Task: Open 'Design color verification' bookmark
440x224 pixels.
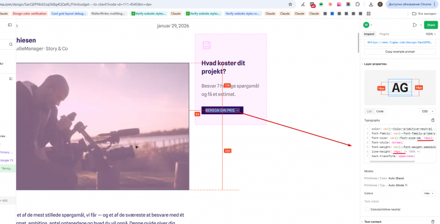Action: tap(29, 14)
